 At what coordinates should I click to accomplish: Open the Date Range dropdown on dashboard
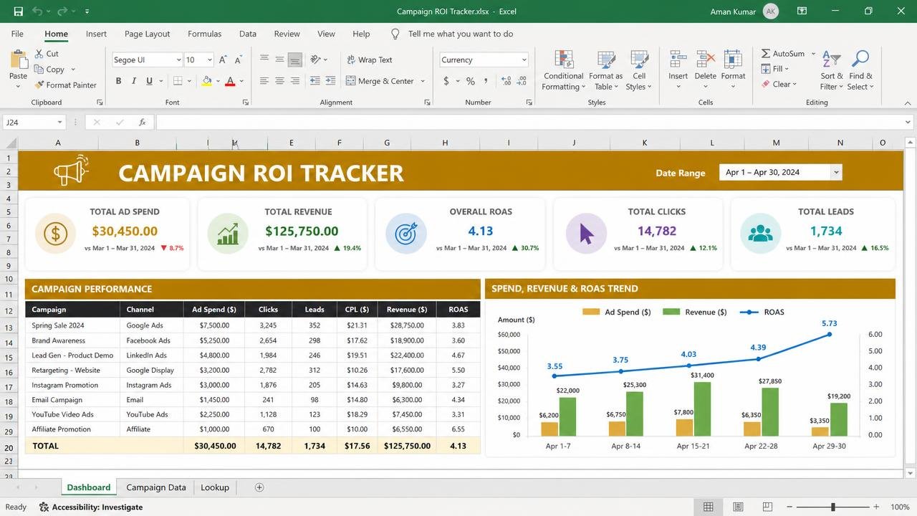click(835, 172)
